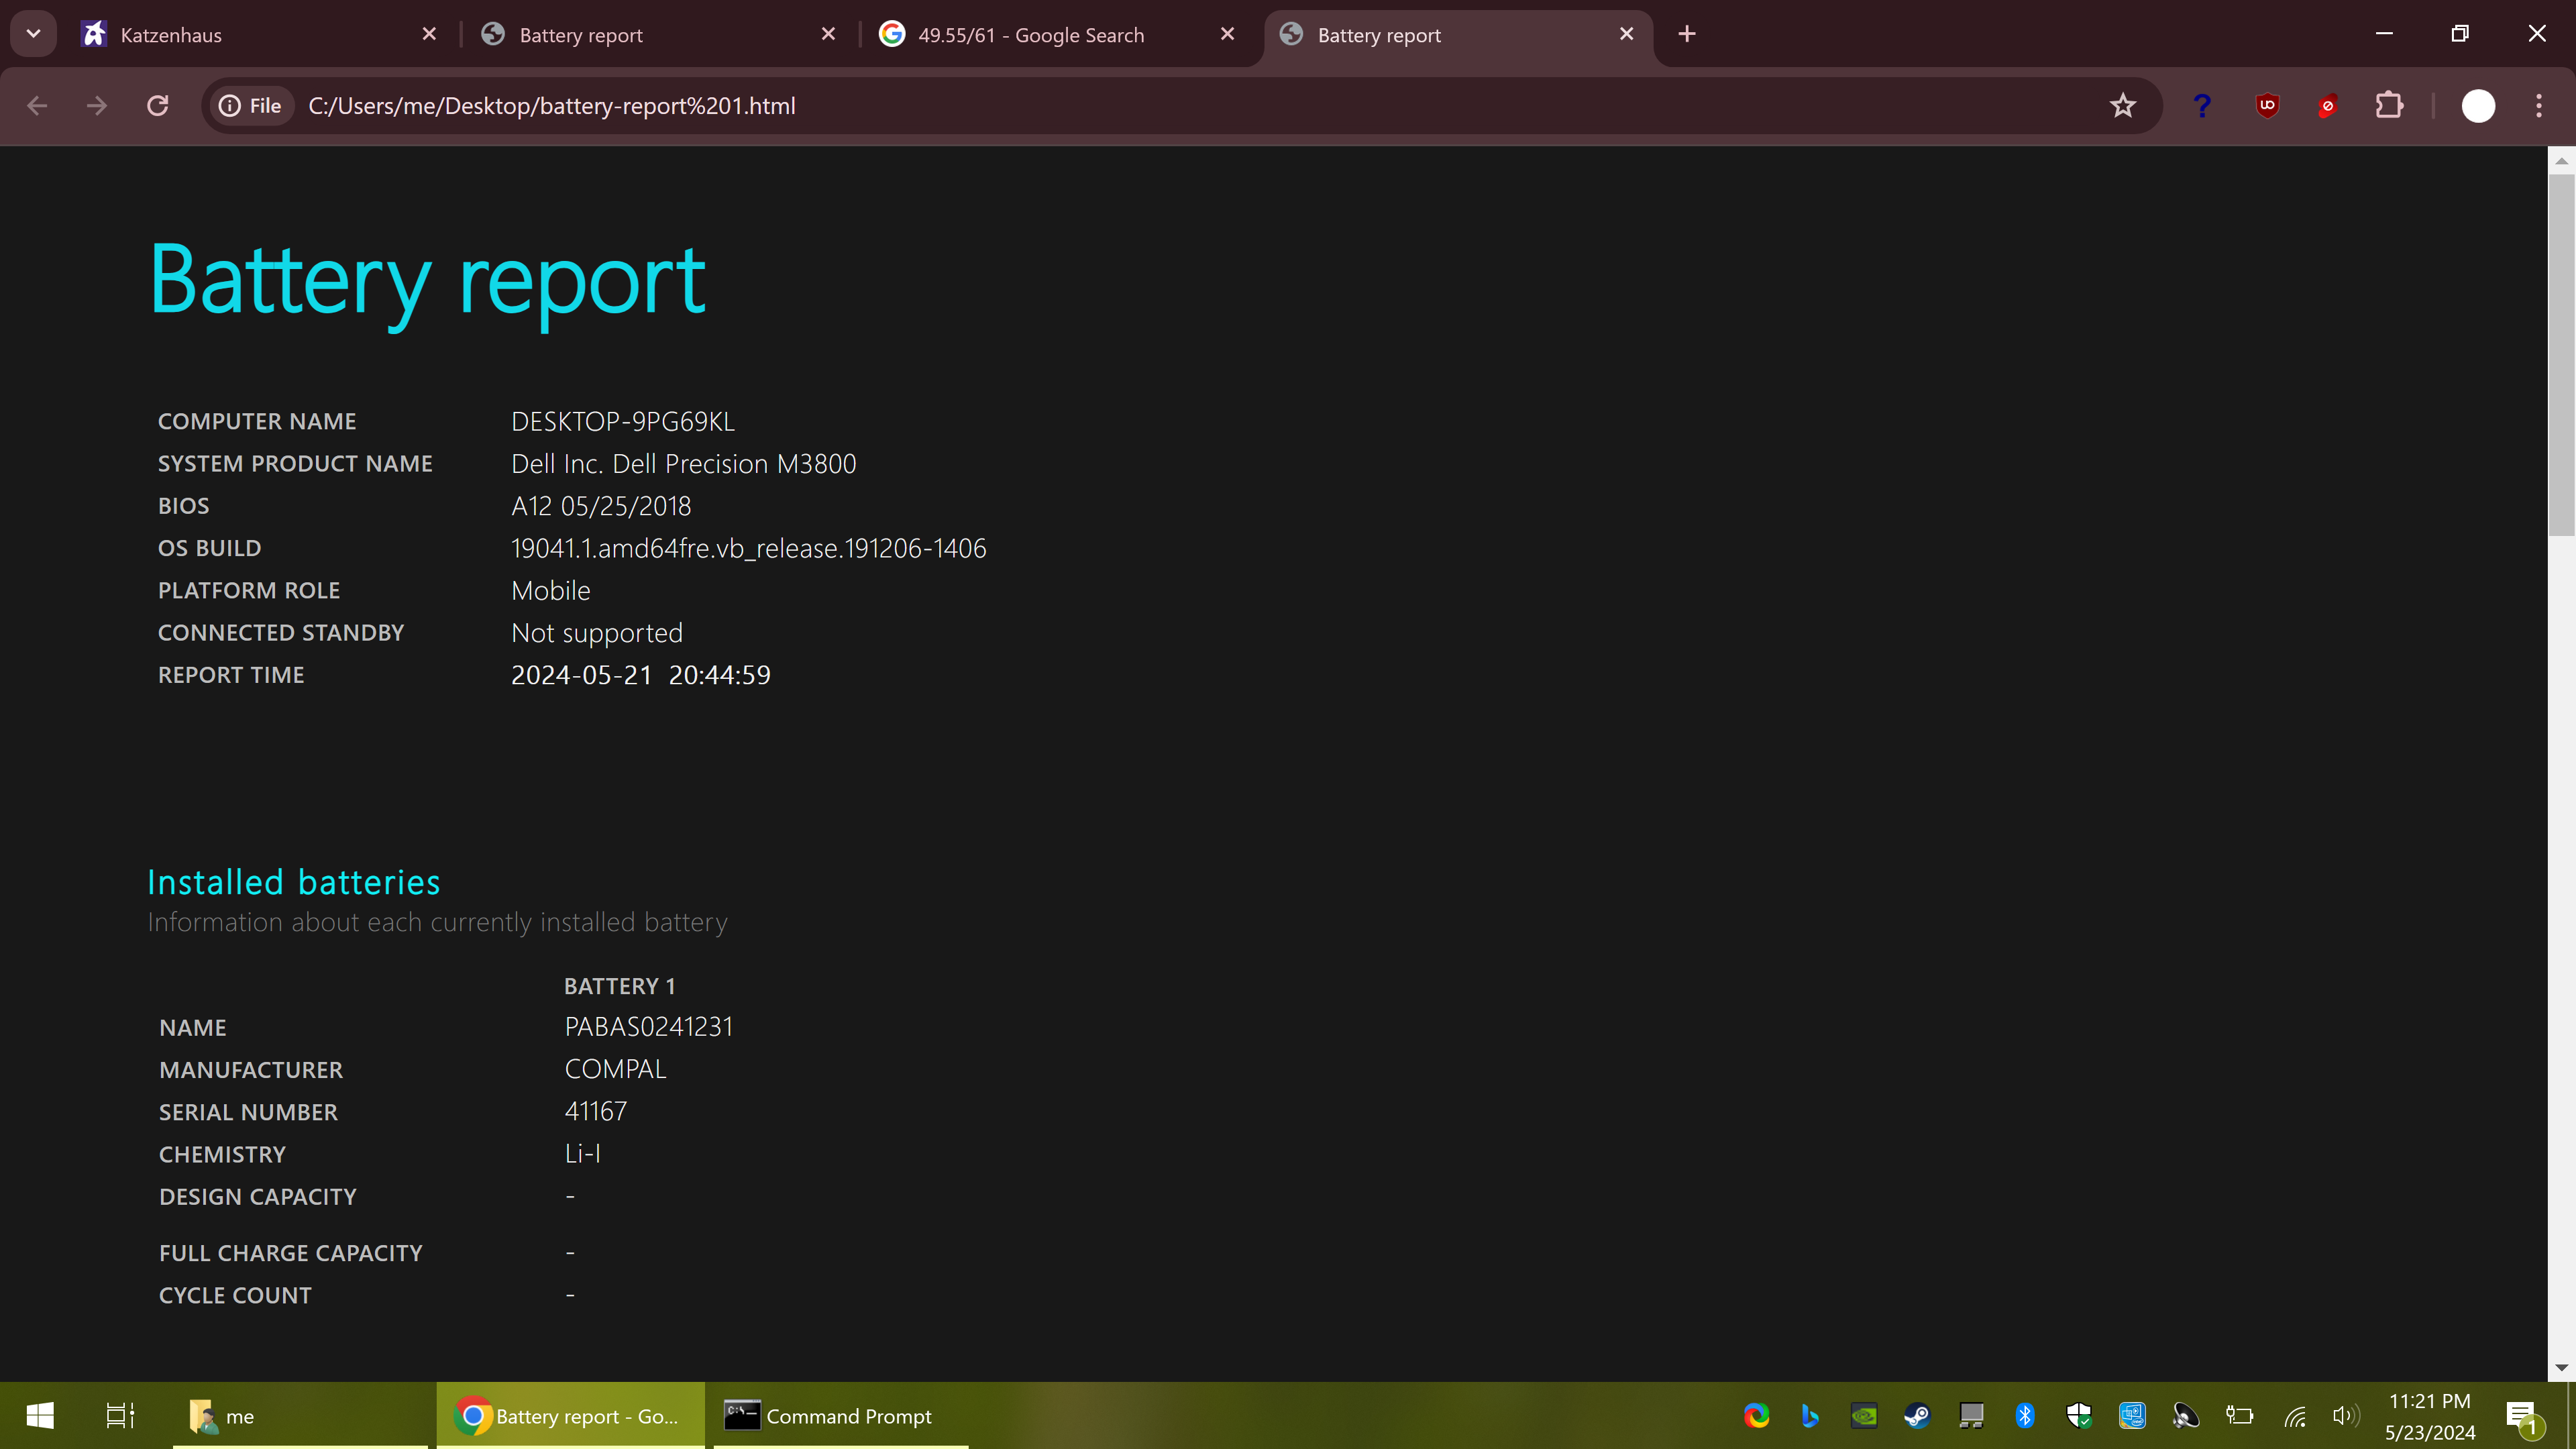
Task: Close the Google Search tab
Action: [x=1227, y=34]
